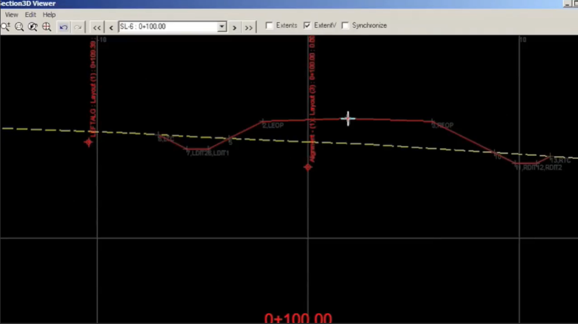Open the View menu

pos(12,15)
